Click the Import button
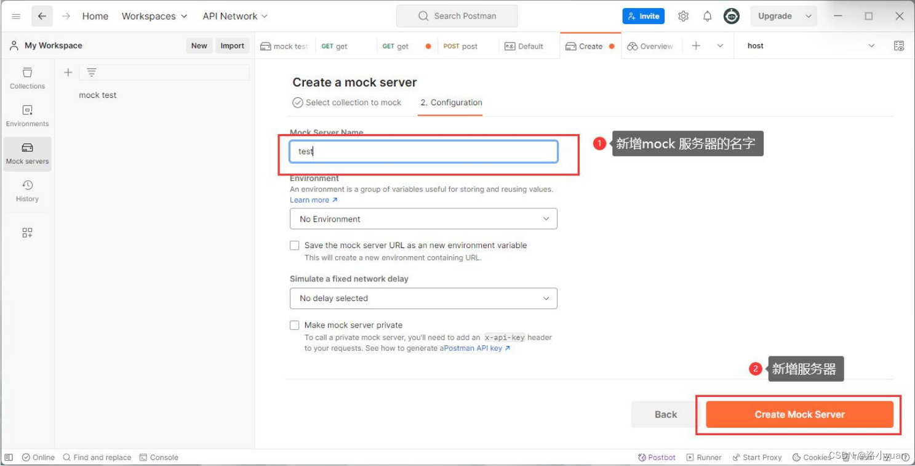Viewport: 915px width, 466px height. point(232,46)
